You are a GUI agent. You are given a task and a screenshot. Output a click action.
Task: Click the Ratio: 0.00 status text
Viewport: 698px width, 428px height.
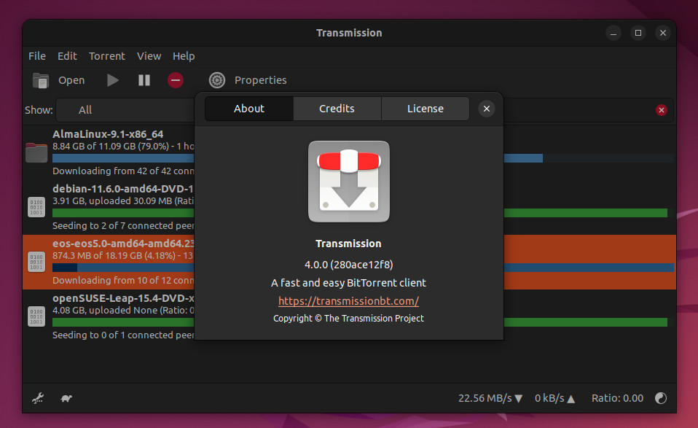617,398
